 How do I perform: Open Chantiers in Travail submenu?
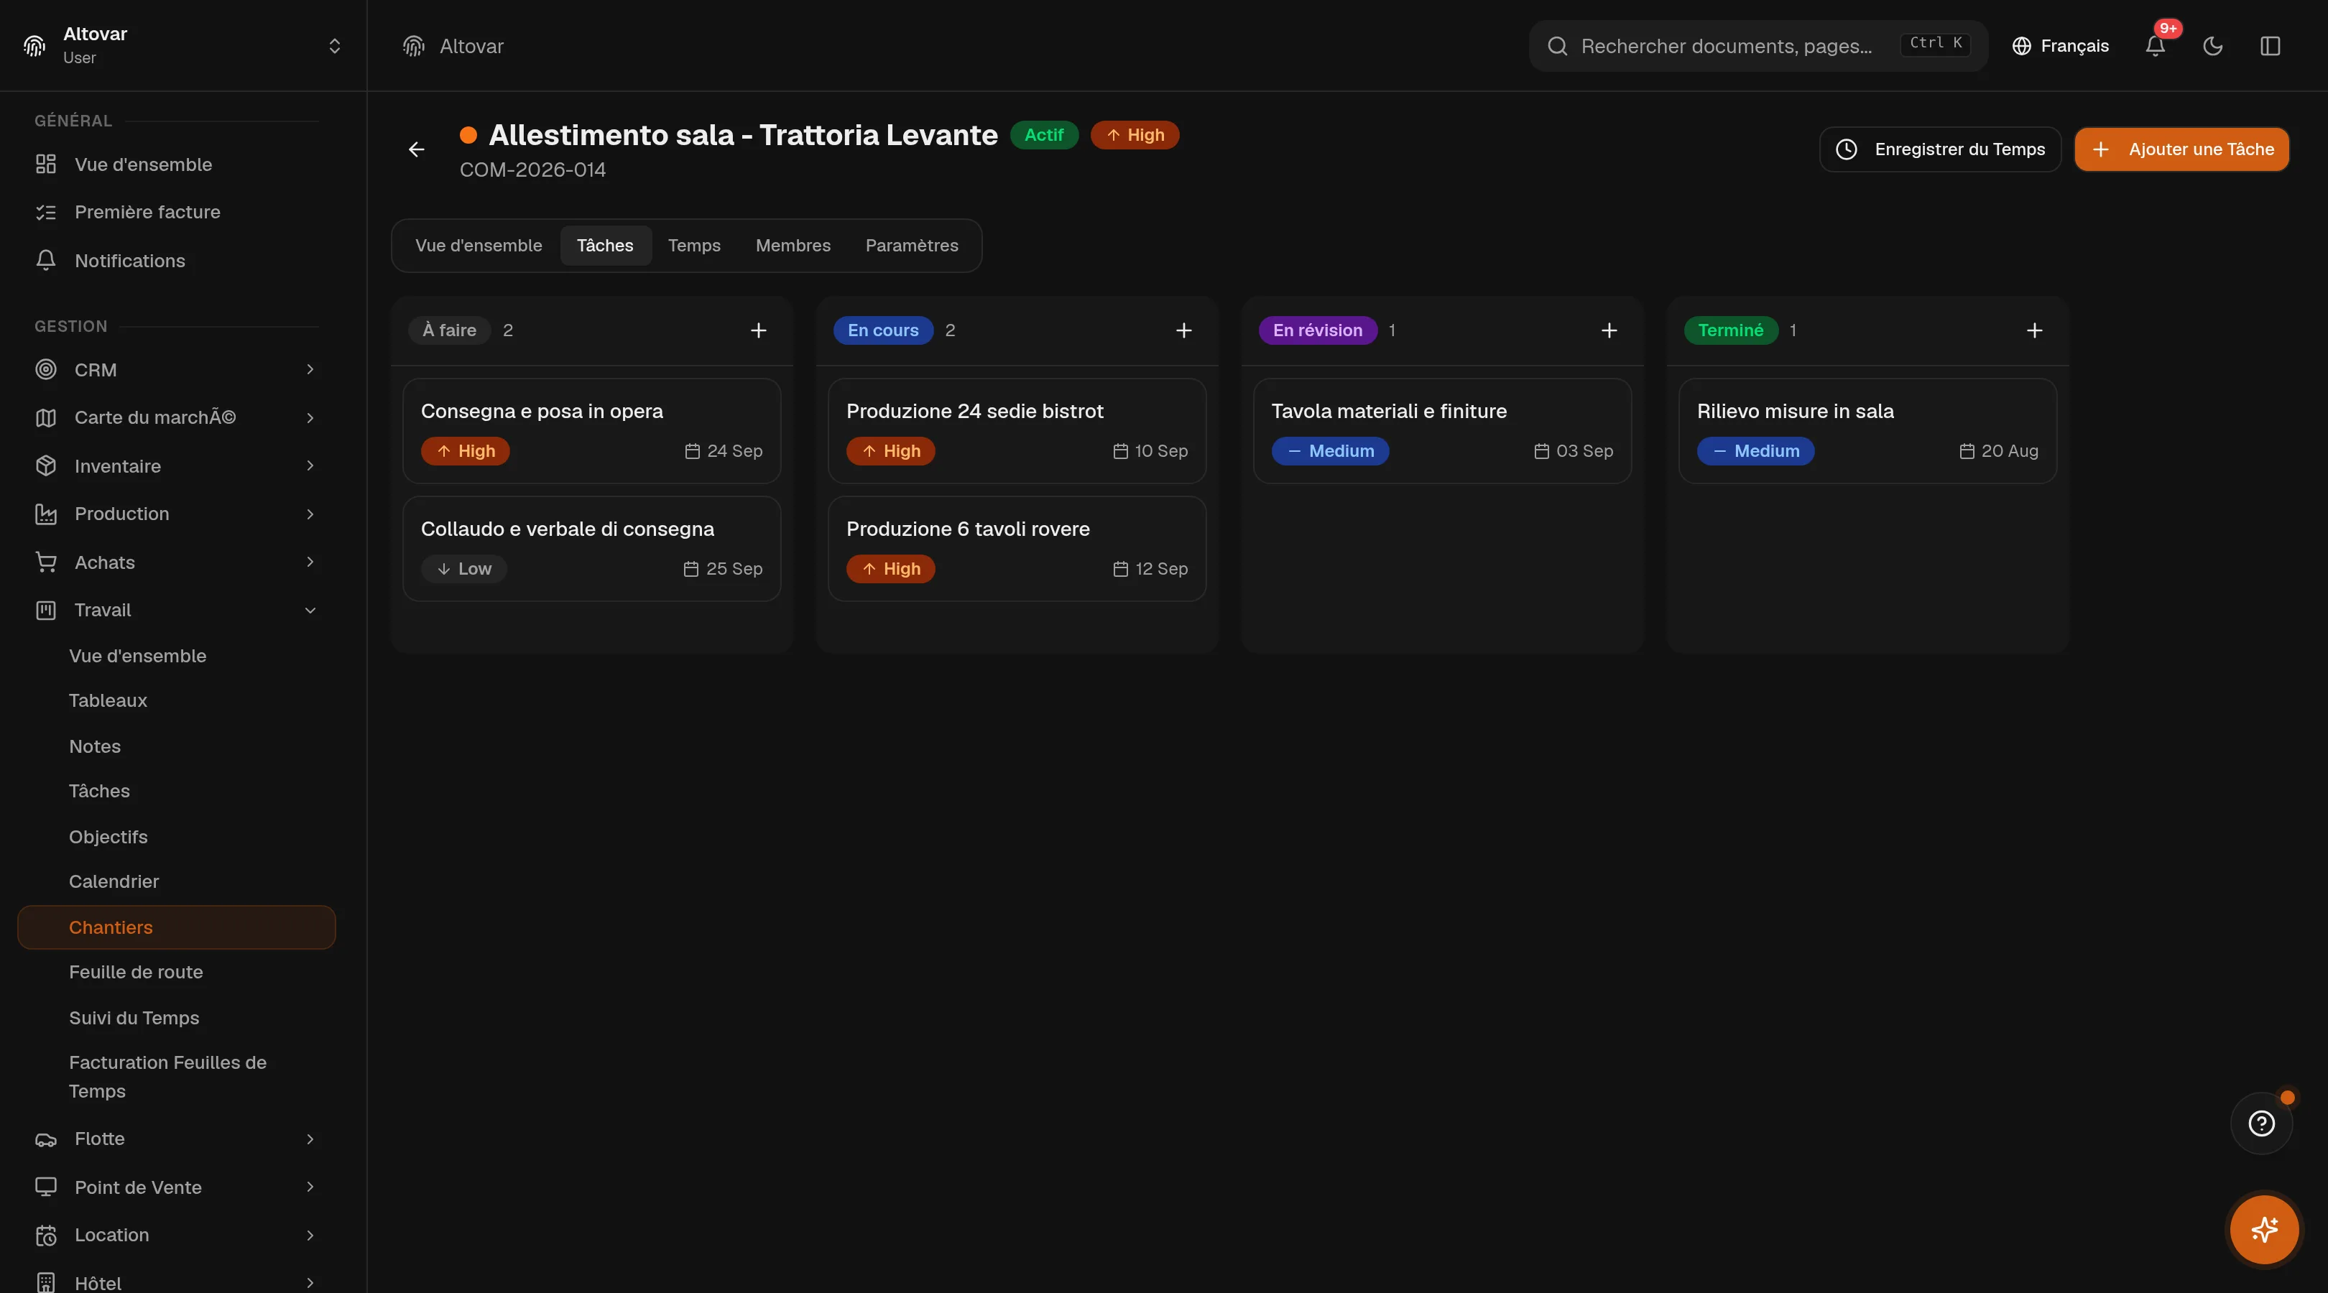point(176,928)
